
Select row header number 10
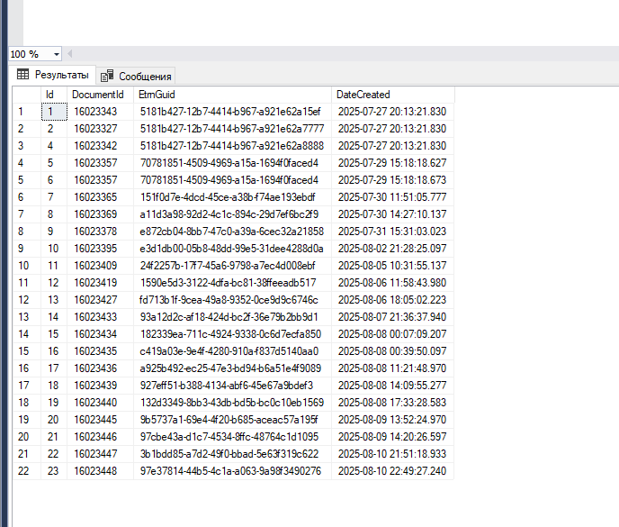click(27, 265)
